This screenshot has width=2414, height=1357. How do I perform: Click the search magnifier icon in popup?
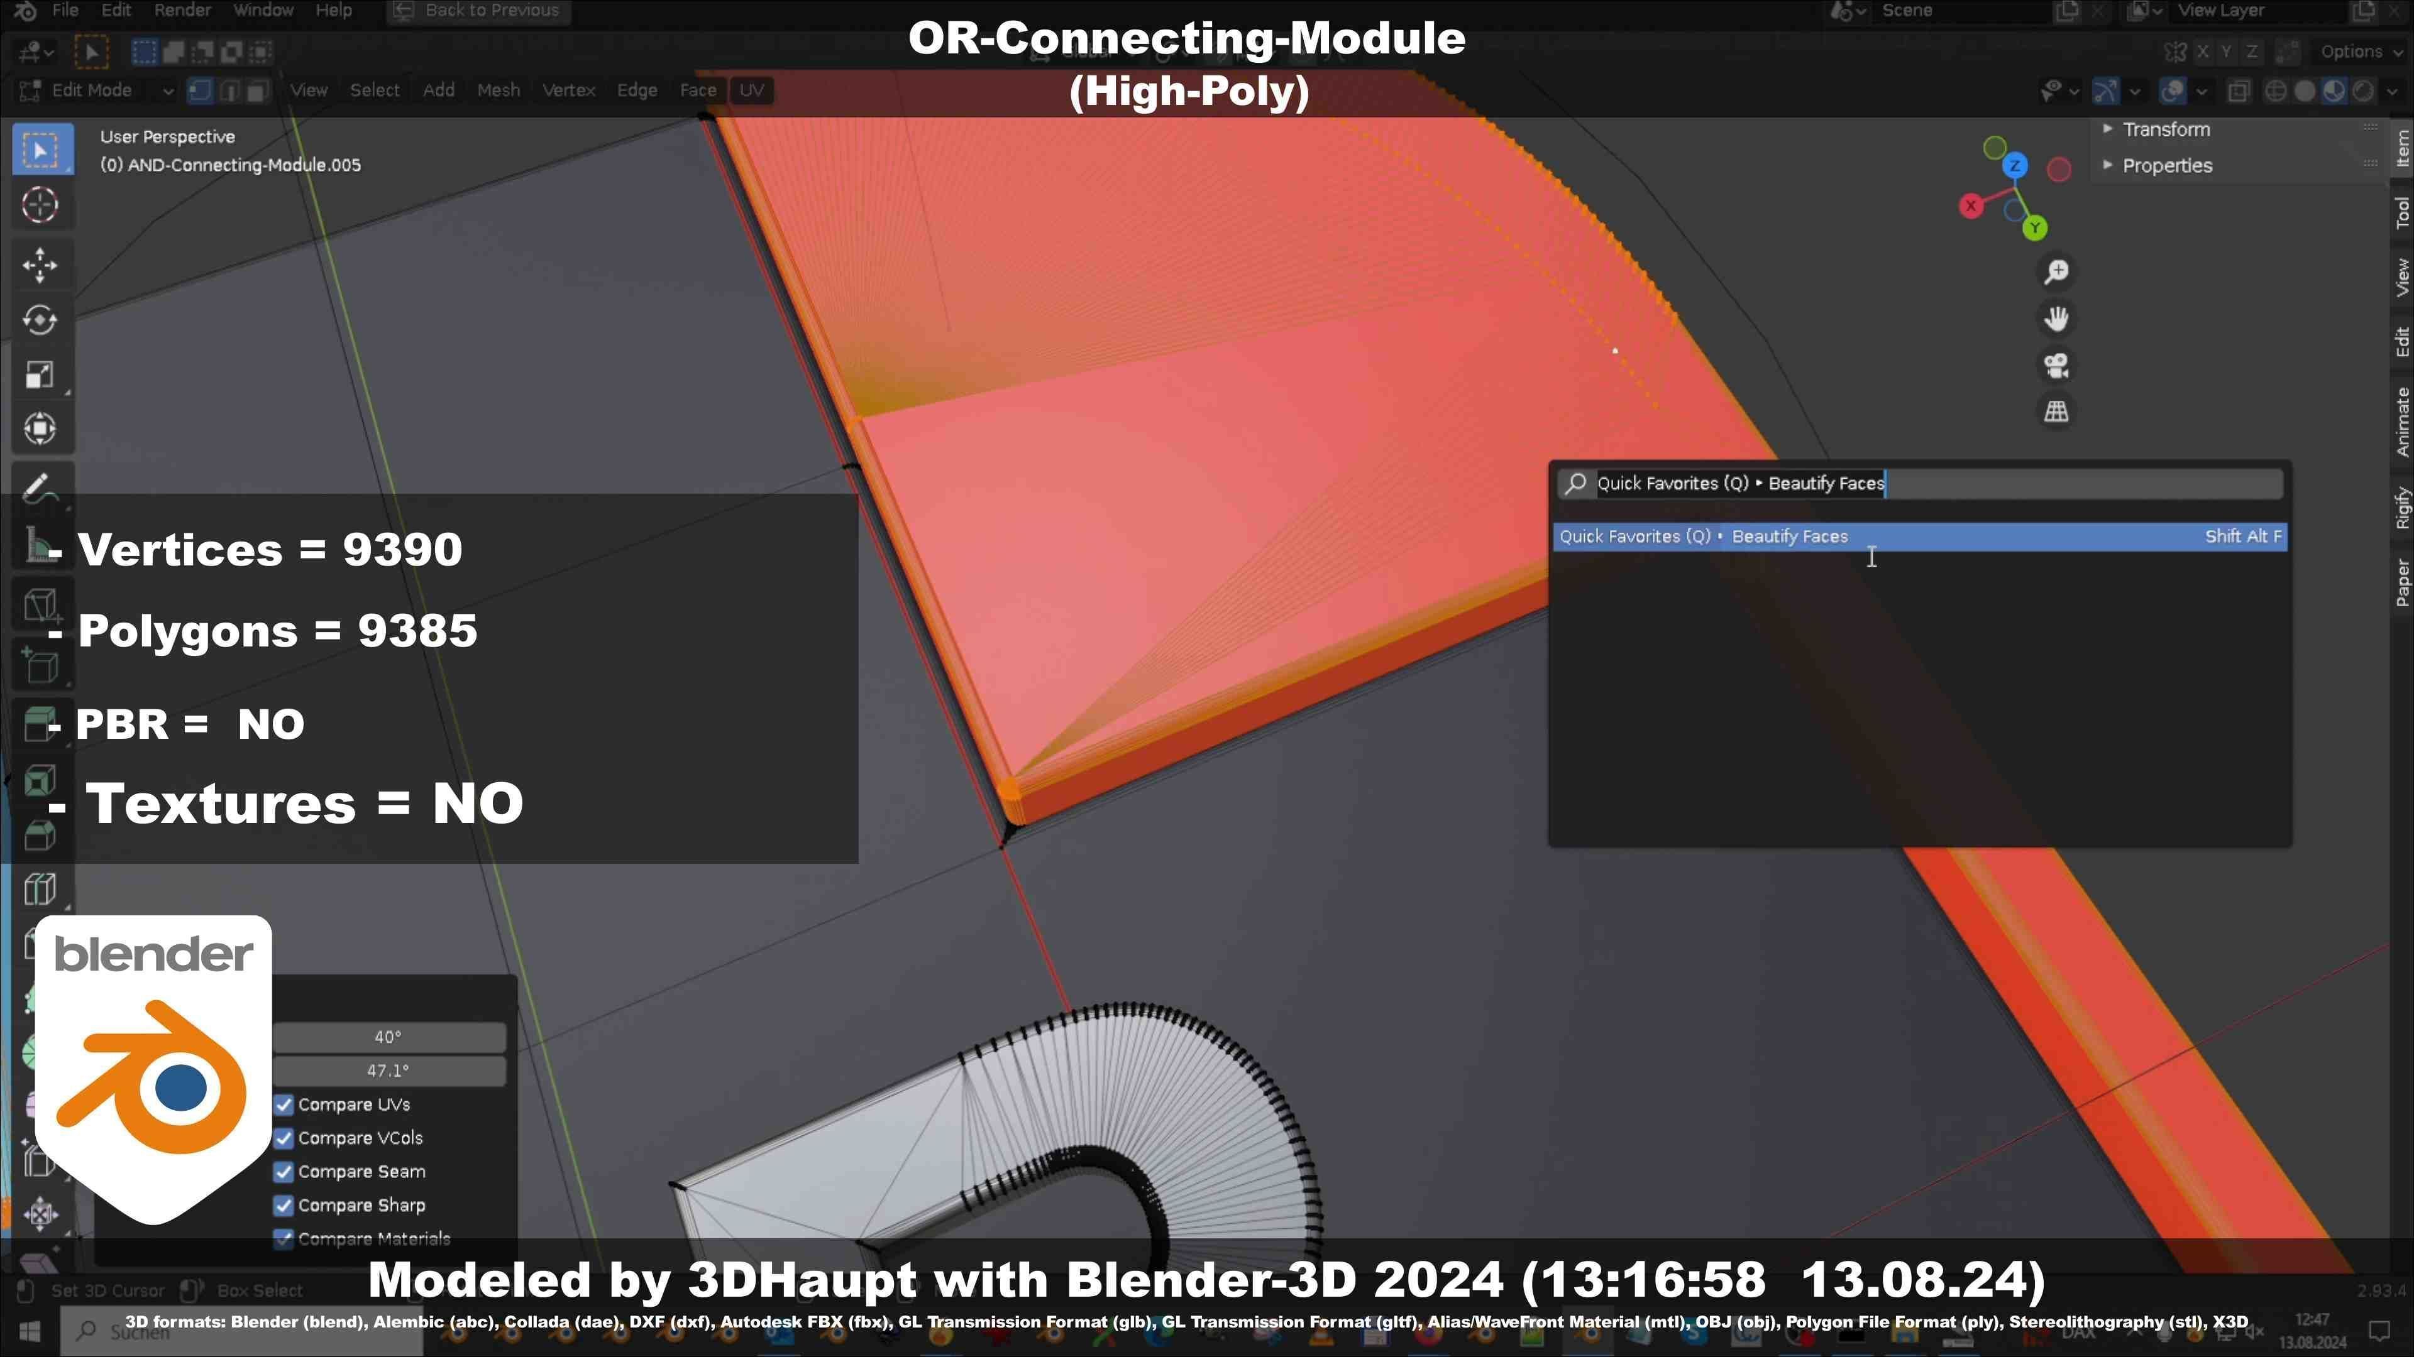coord(1576,484)
